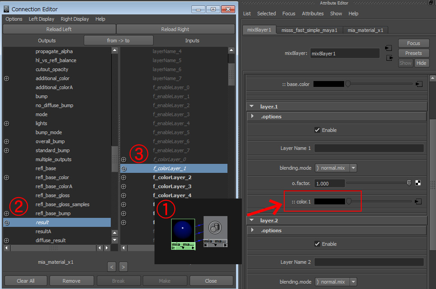Click the gray shading group node icon

coord(215,228)
